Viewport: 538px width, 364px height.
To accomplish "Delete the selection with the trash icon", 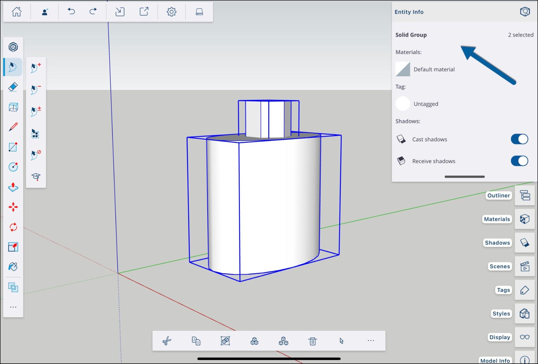I will coord(312,341).
